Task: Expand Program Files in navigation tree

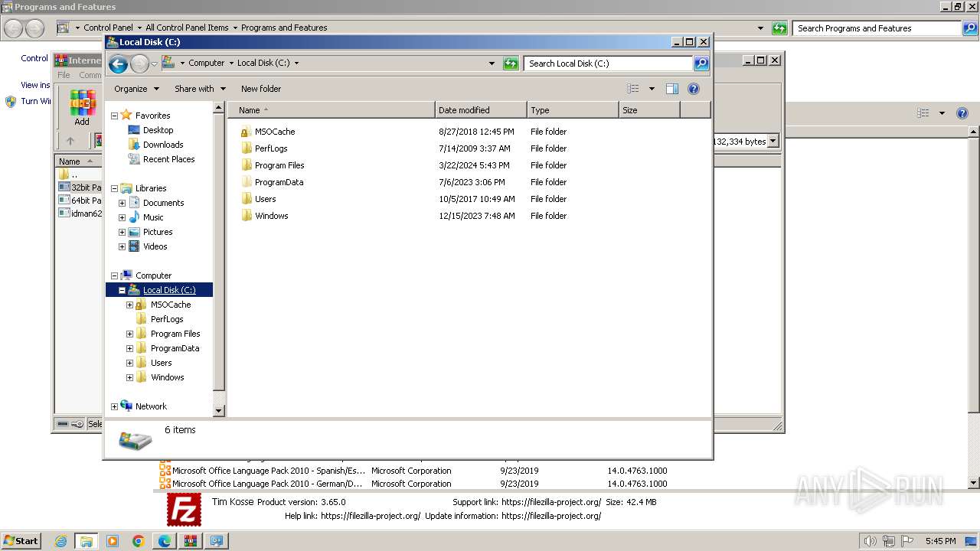Action: pos(129,334)
